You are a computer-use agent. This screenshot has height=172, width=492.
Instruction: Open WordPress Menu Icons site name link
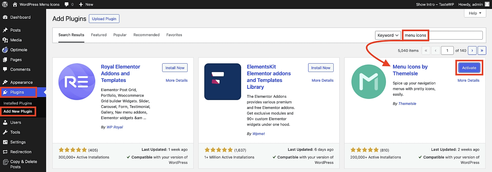tap(39, 4)
